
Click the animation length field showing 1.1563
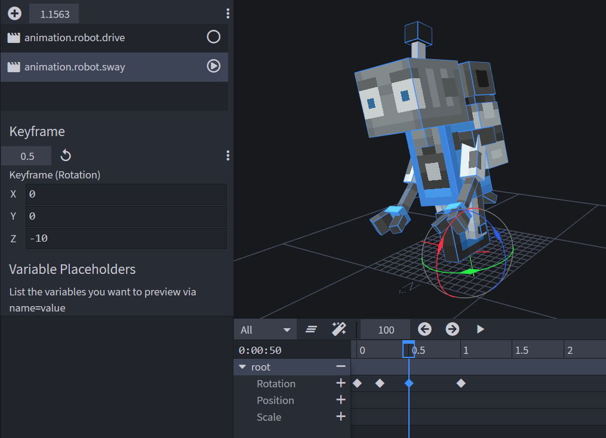(54, 13)
